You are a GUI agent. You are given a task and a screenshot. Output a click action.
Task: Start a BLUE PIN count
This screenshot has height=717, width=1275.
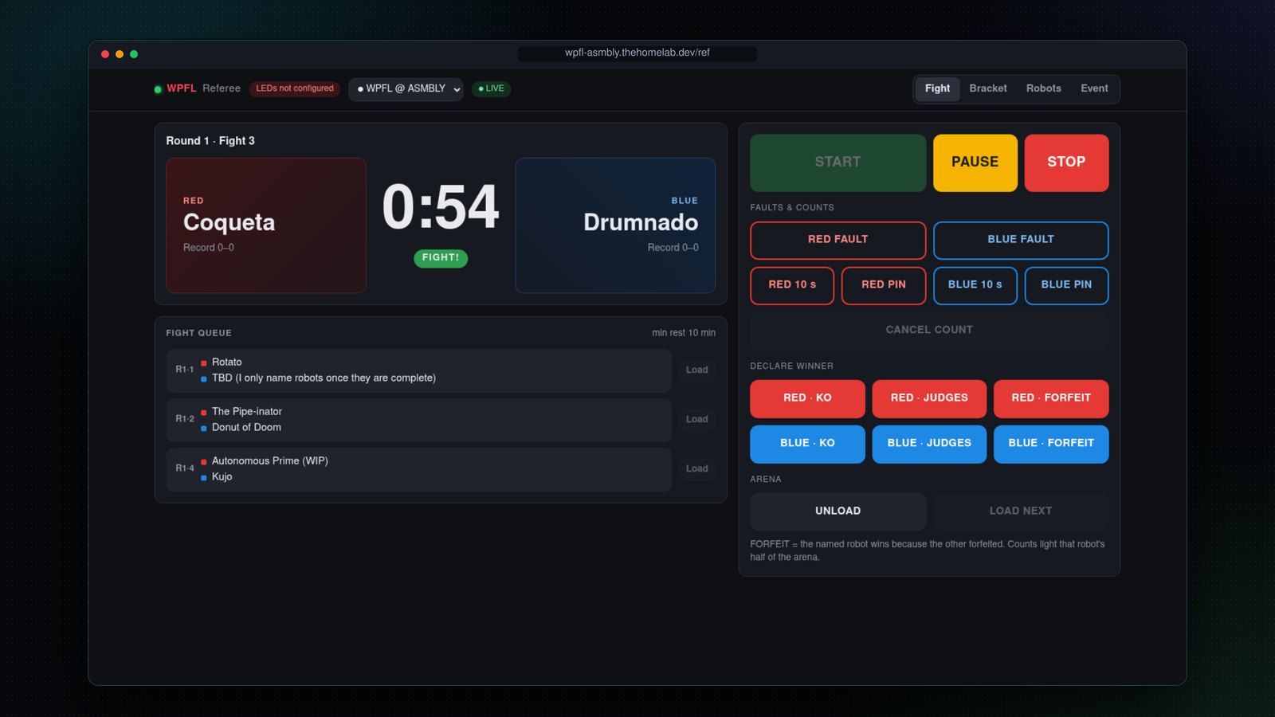[1066, 285]
